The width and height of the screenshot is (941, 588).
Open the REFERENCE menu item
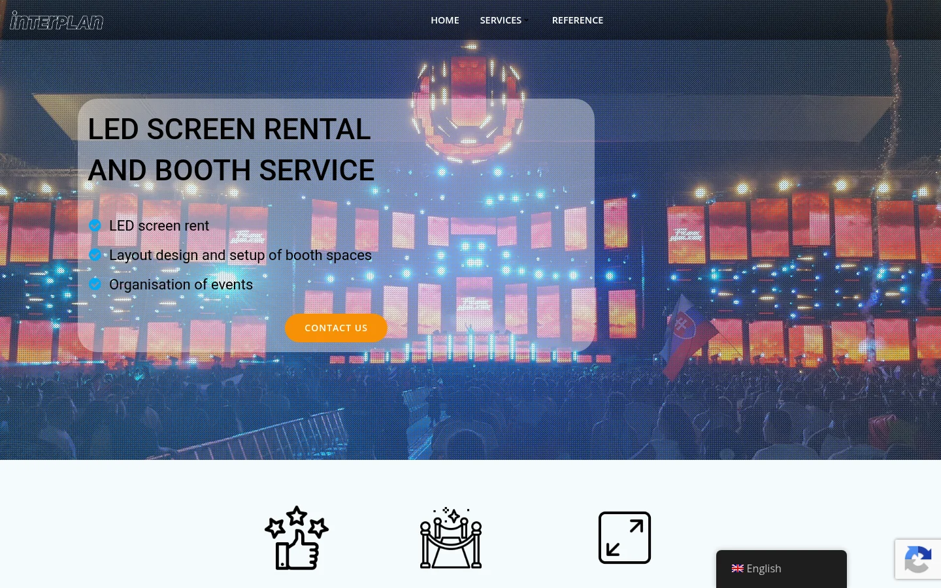tap(578, 20)
